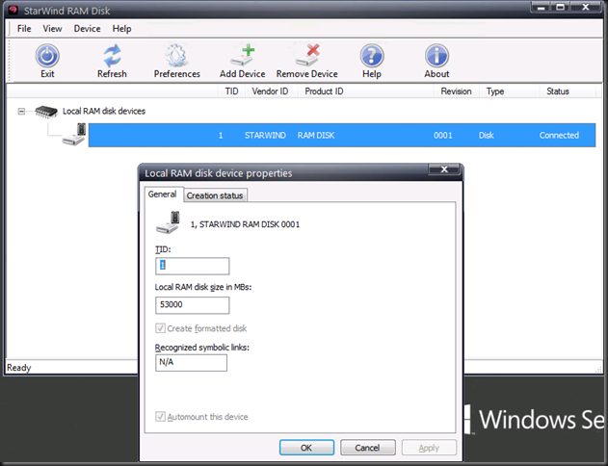Maximize the StarWind RAM Disk window
Image resolution: width=608 pixels, height=466 pixels.
561,7
